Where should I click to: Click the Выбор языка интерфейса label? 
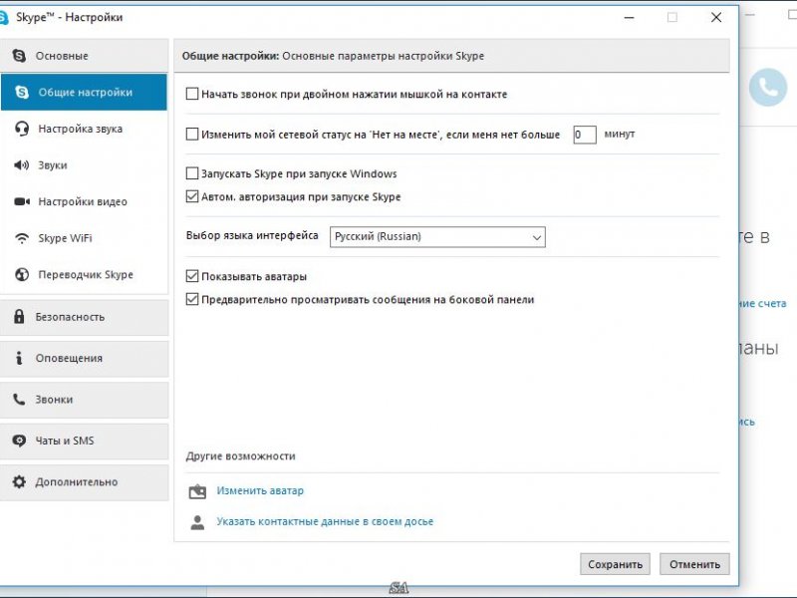pyautogui.click(x=252, y=235)
